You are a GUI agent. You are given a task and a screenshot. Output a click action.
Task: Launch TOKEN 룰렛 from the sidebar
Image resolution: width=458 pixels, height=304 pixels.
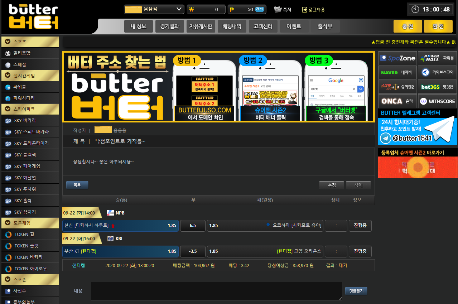point(26,246)
